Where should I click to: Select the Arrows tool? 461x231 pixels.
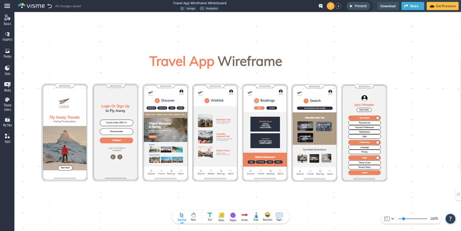(244, 217)
